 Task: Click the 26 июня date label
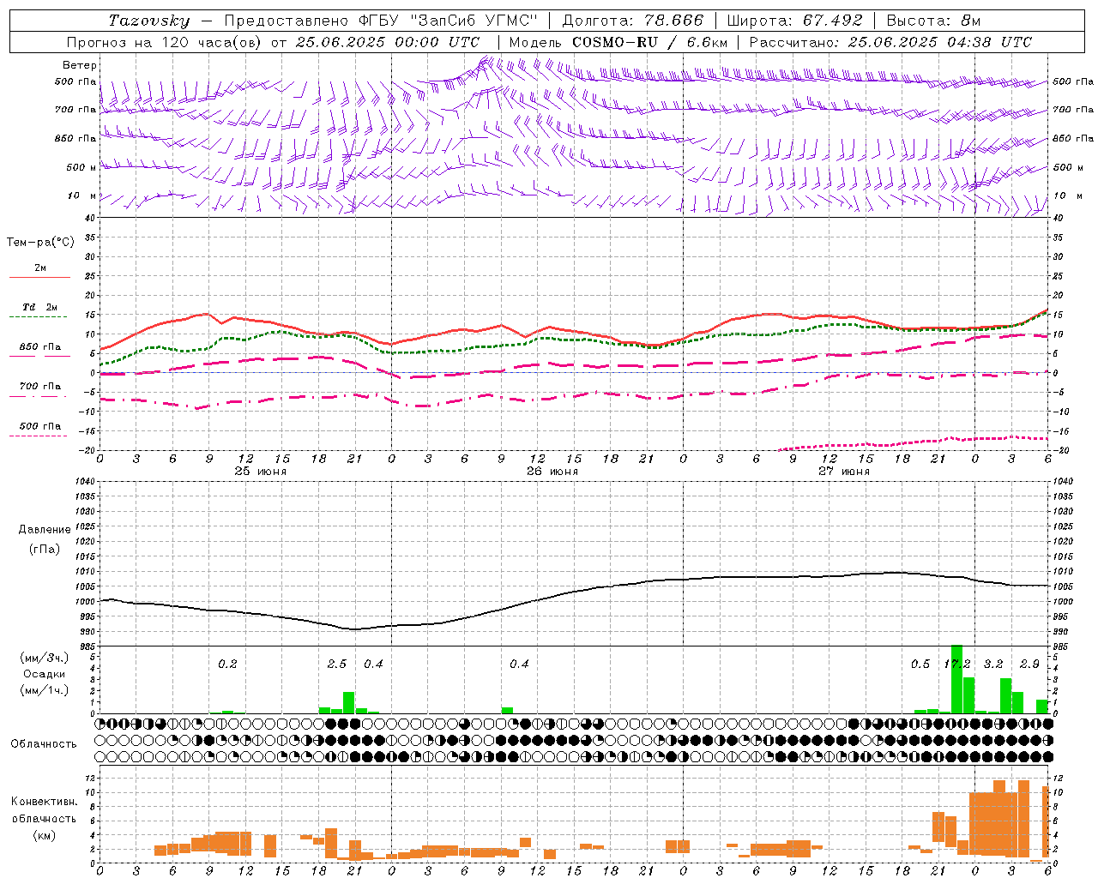coord(552,472)
